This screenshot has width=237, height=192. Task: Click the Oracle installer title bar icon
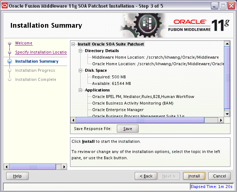tap(4, 6)
